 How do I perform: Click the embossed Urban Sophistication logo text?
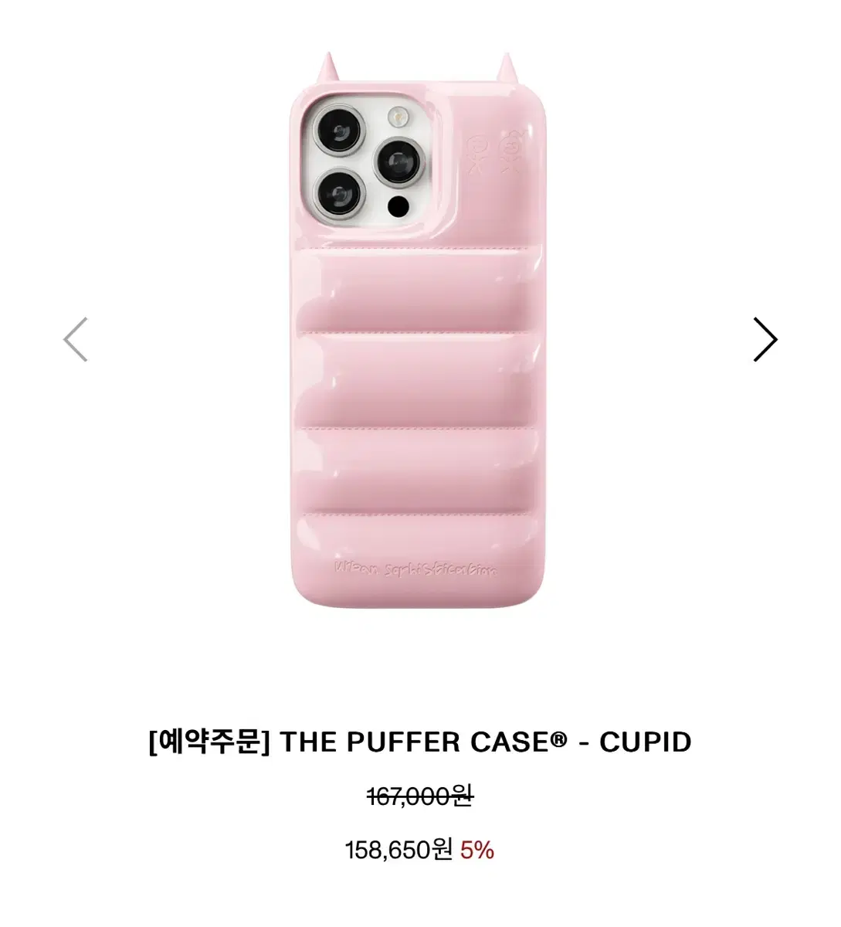pyautogui.click(x=415, y=568)
